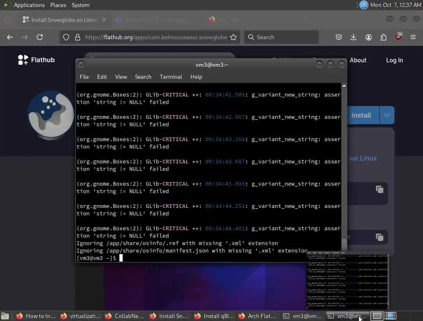
Task: Open the Firefox hamburger application menu
Action: 413,37
